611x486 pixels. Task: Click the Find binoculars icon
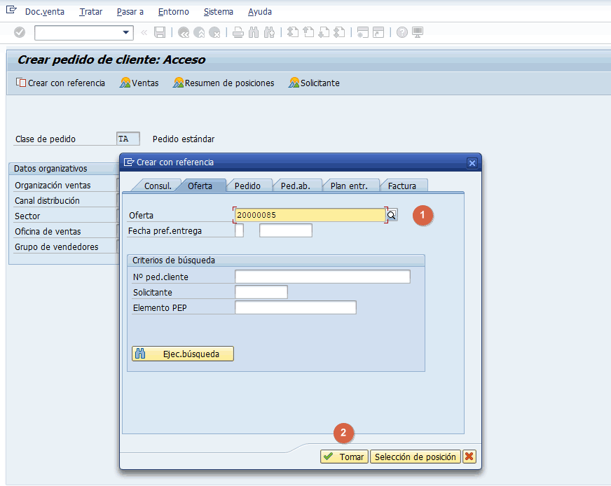254,32
